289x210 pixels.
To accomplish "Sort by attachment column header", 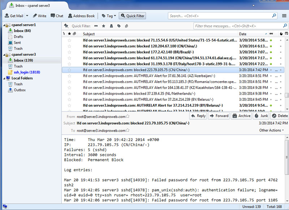I will [74, 34].
